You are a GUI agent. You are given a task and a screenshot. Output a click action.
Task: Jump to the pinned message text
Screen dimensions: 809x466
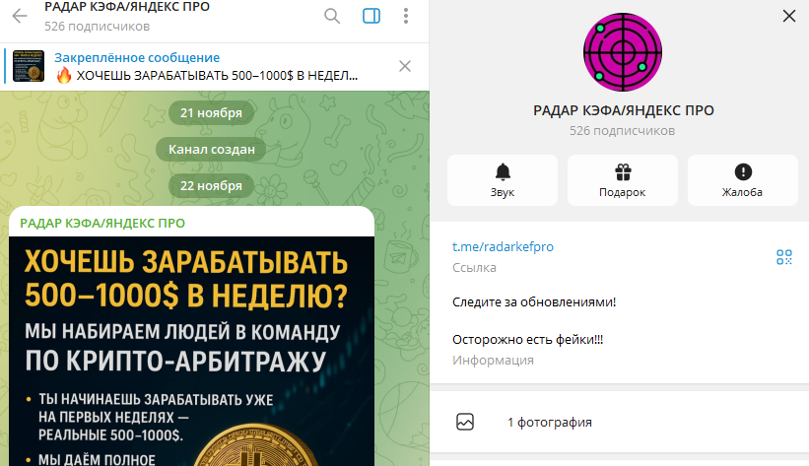coord(207,75)
